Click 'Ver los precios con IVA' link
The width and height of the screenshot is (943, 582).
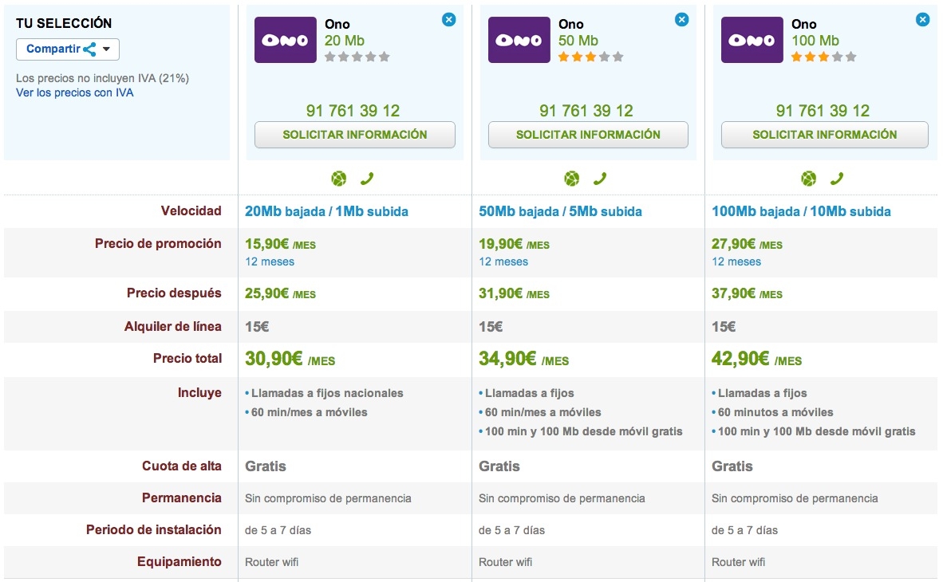click(x=74, y=92)
